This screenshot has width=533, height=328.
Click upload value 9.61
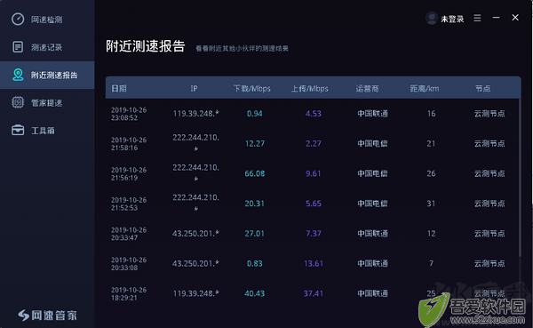(x=313, y=173)
